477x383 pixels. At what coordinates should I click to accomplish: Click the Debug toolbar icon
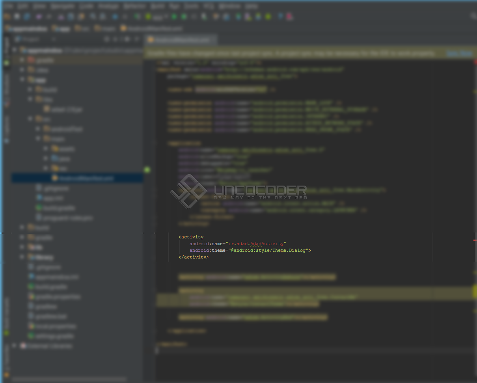click(x=184, y=17)
